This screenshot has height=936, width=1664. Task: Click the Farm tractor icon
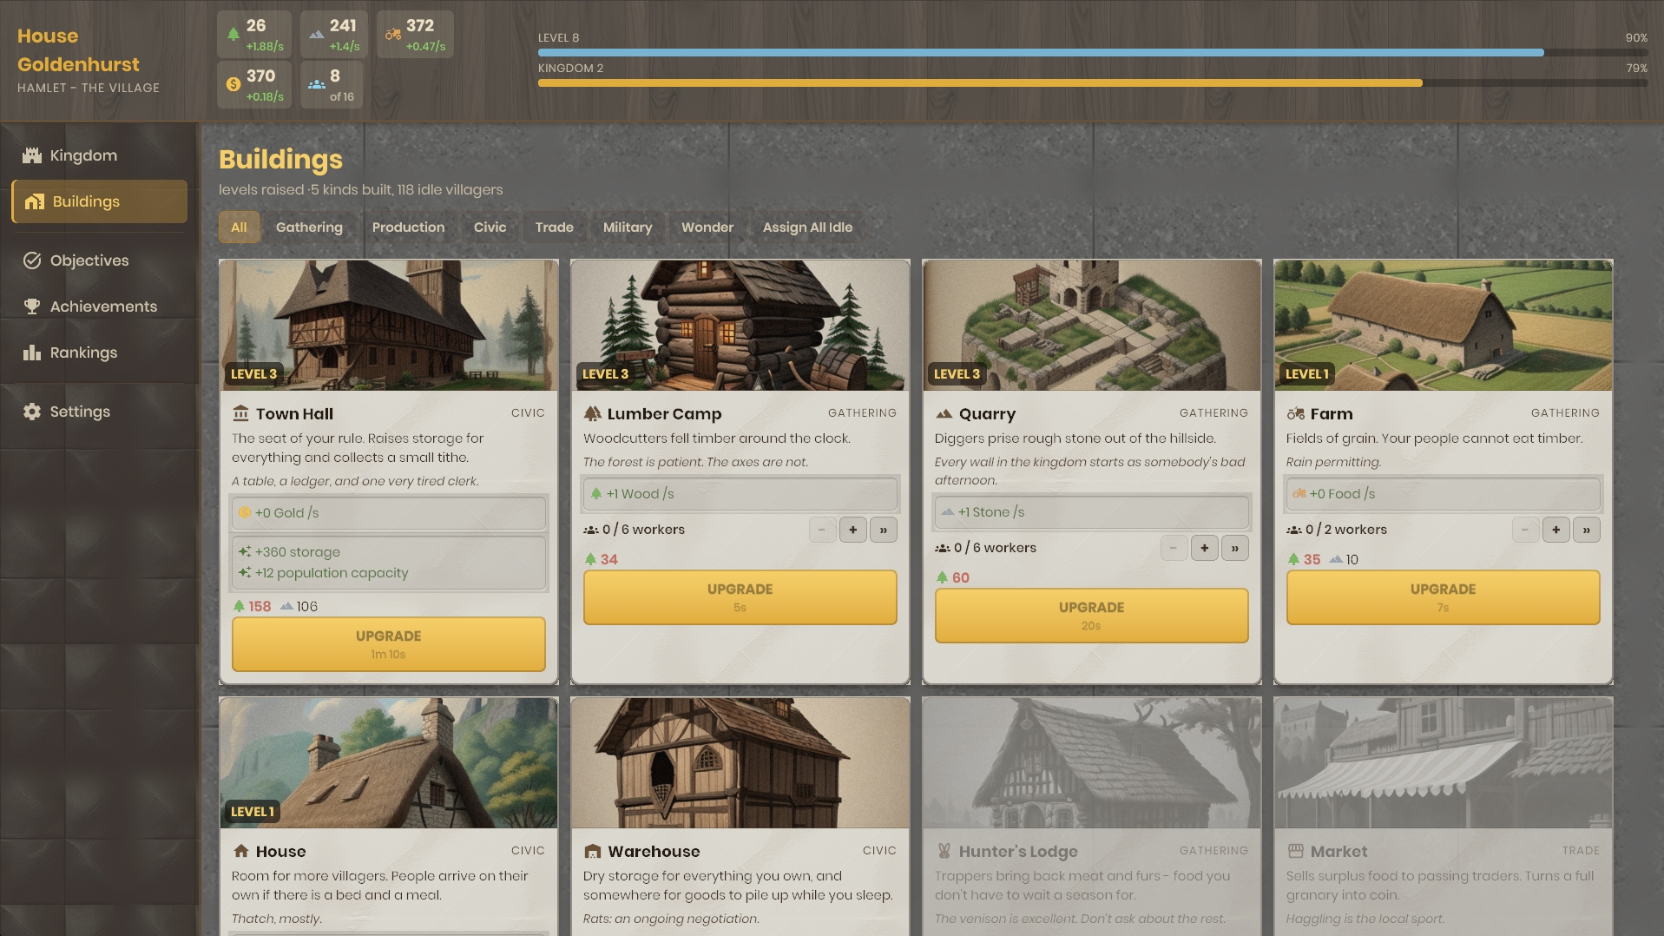1295,414
